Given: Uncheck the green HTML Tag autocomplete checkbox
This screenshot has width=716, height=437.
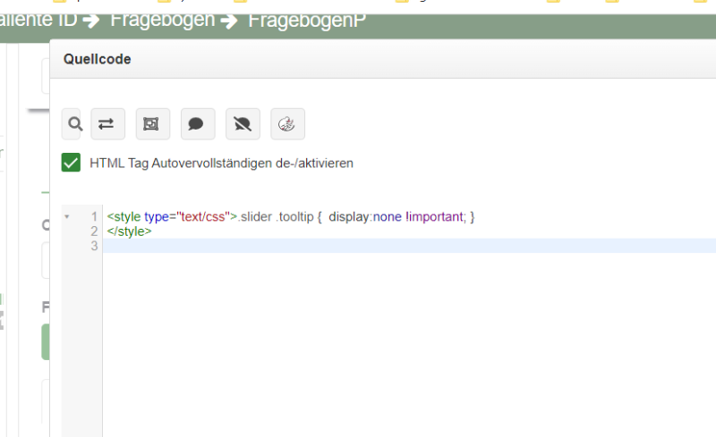Looking at the screenshot, I should (x=72, y=164).
